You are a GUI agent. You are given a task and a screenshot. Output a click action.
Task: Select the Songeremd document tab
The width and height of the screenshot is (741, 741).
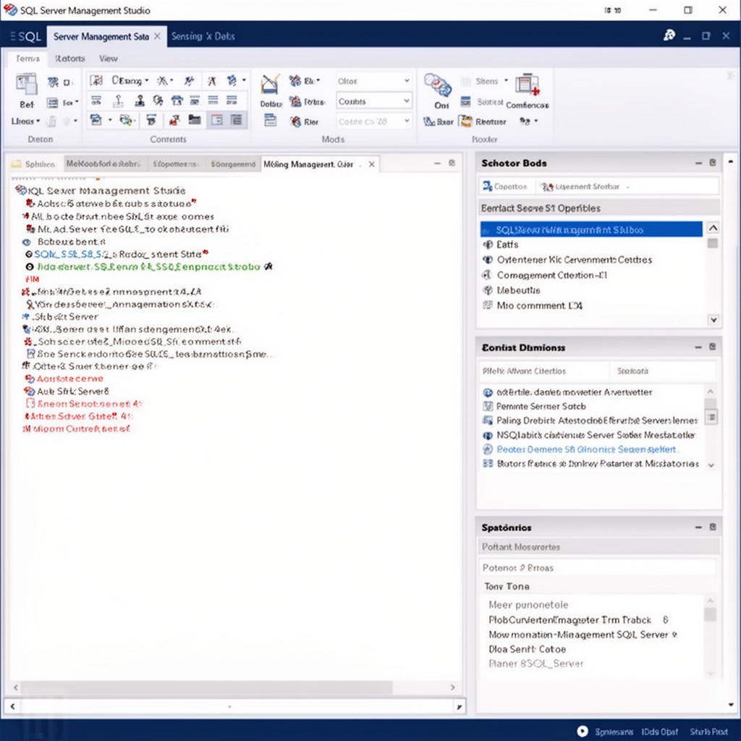[233, 164]
